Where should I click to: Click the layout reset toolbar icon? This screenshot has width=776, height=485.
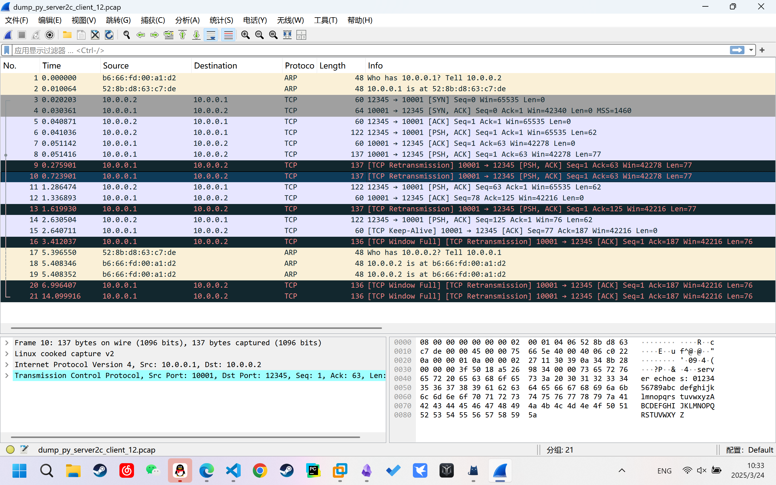click(301, 35)
